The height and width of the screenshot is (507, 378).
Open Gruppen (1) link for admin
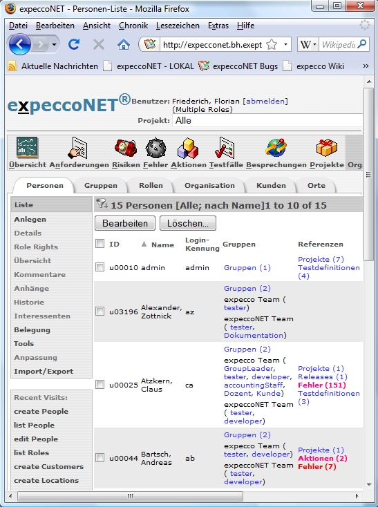(247, 268)
